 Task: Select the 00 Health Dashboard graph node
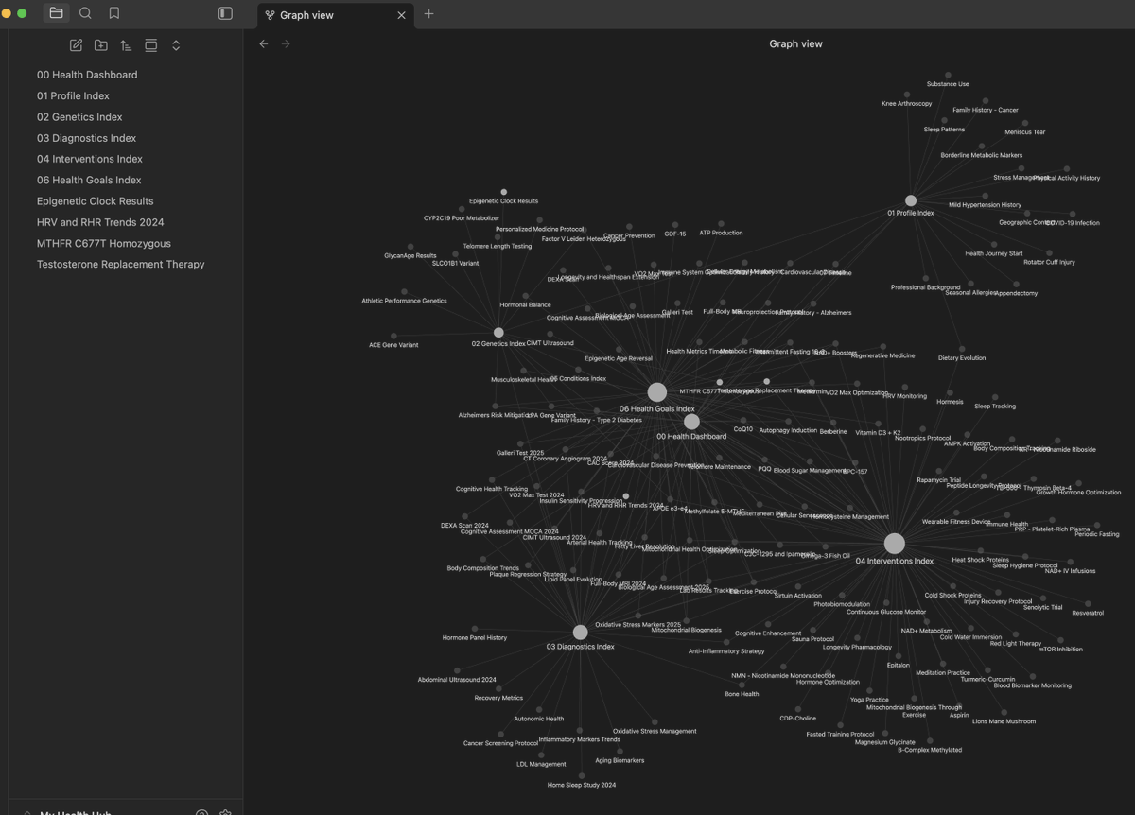coord(691,422)
